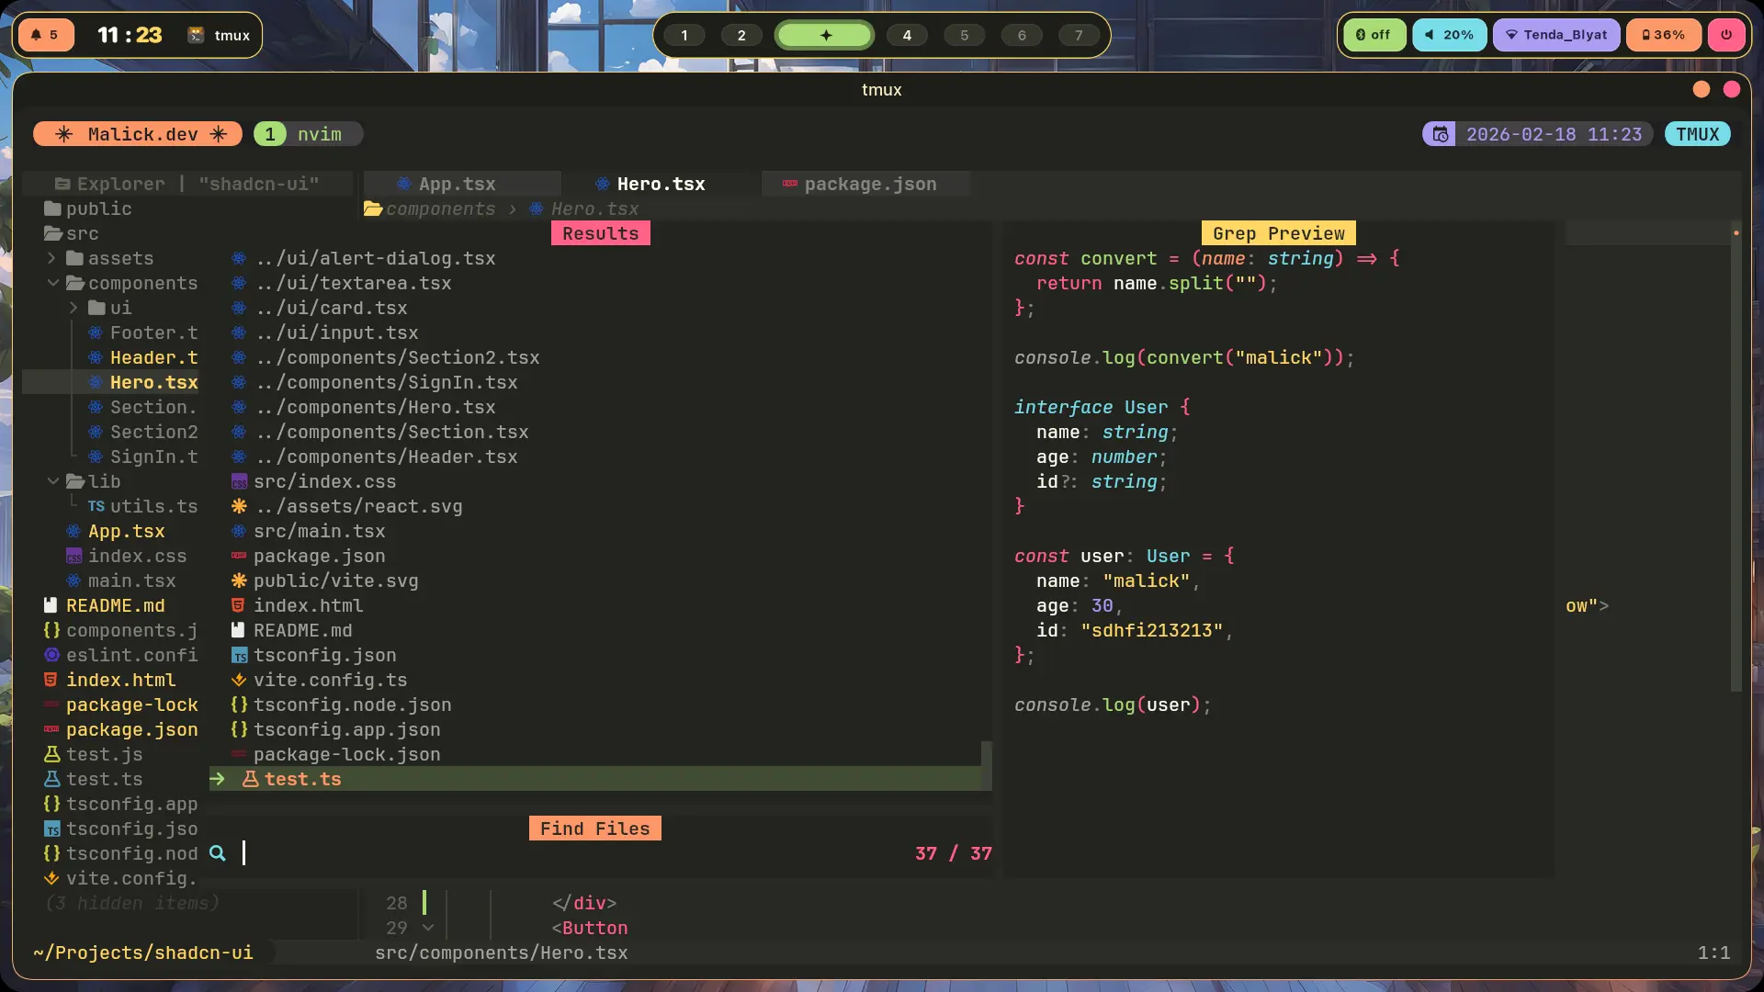This screenshot has width=1764, height=992.
Task: Click the active workspace star pill
Action: point(825,35)
